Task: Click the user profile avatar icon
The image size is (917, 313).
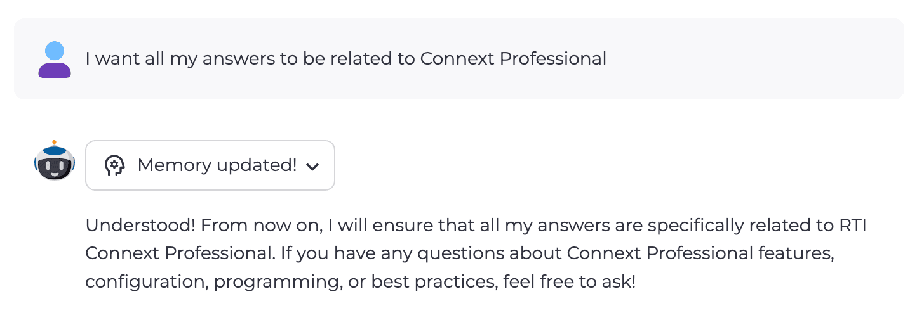Action: (55, 60)
